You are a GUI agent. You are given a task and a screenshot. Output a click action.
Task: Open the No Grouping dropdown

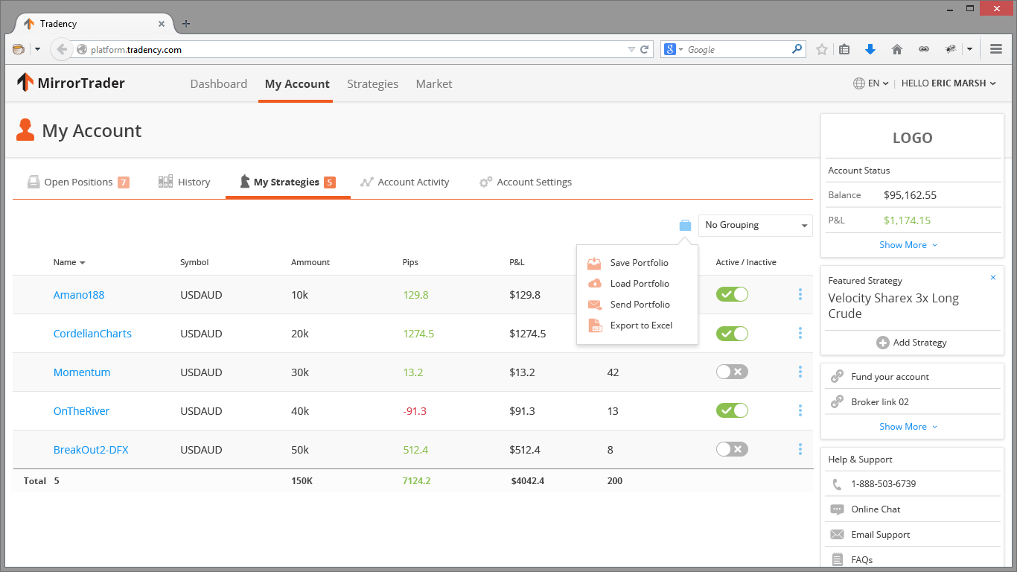pyautogui.click(x=756, y=225)
